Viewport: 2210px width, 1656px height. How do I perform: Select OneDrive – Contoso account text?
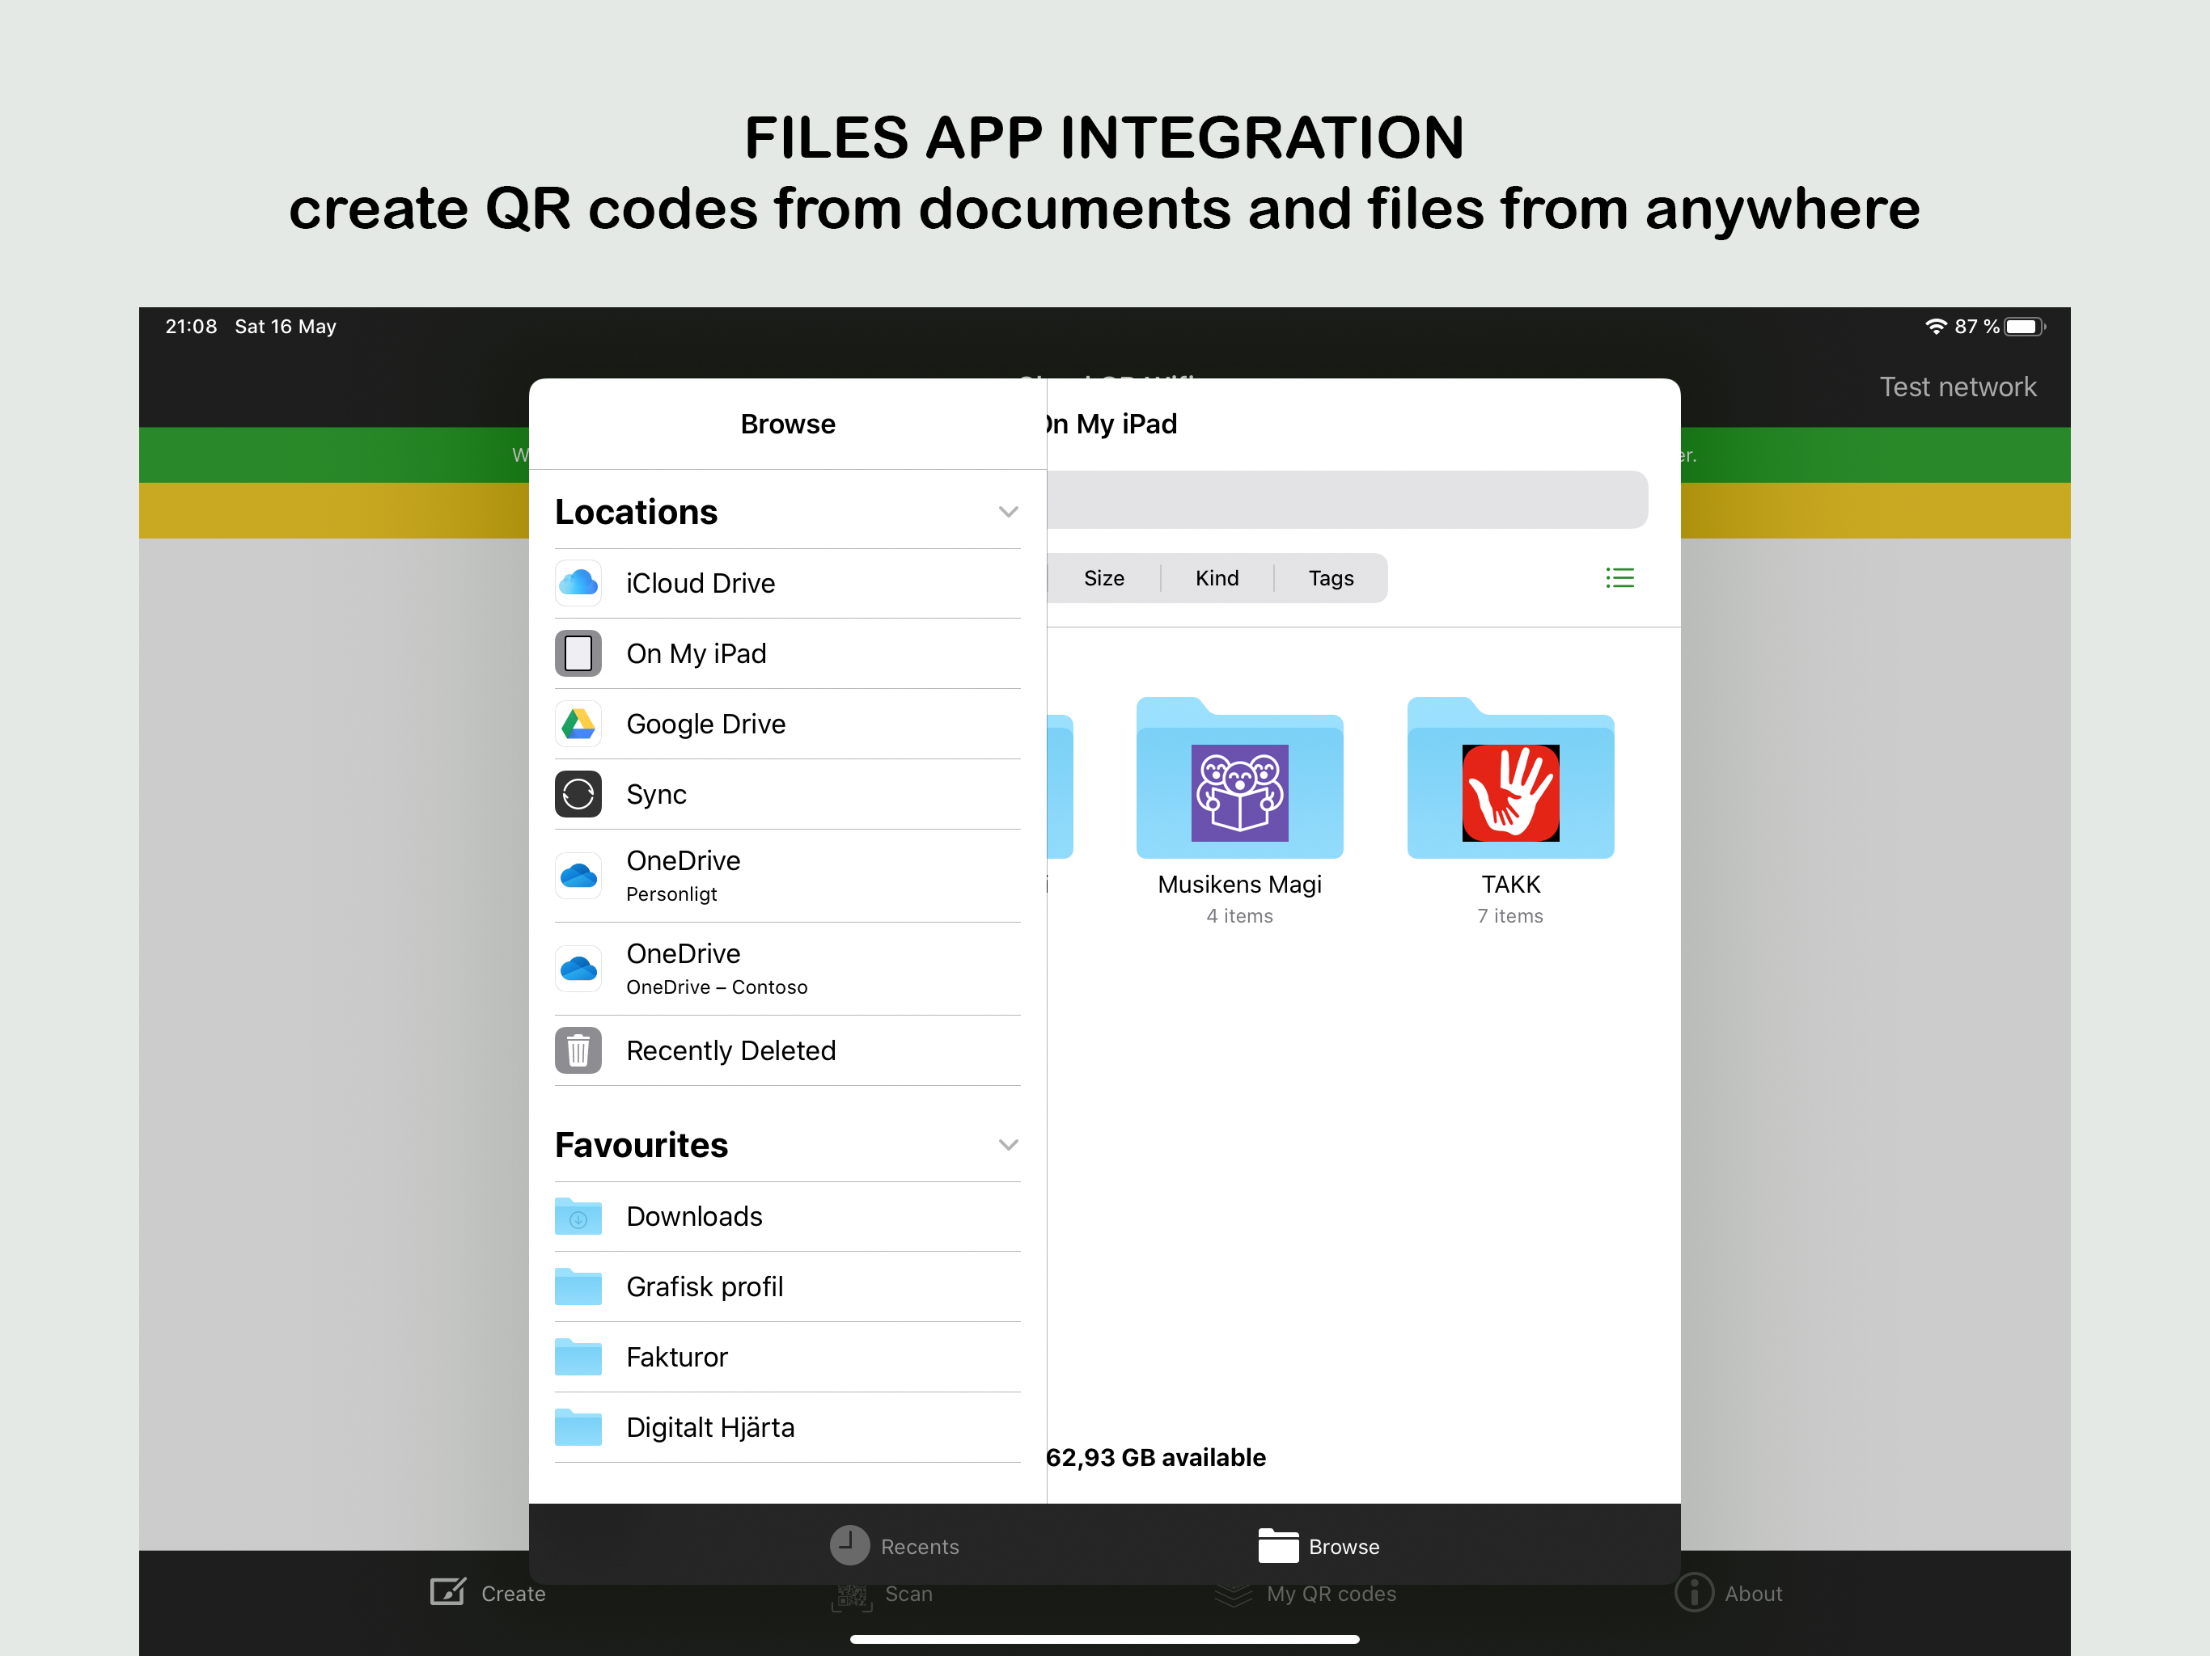point(717,986)
